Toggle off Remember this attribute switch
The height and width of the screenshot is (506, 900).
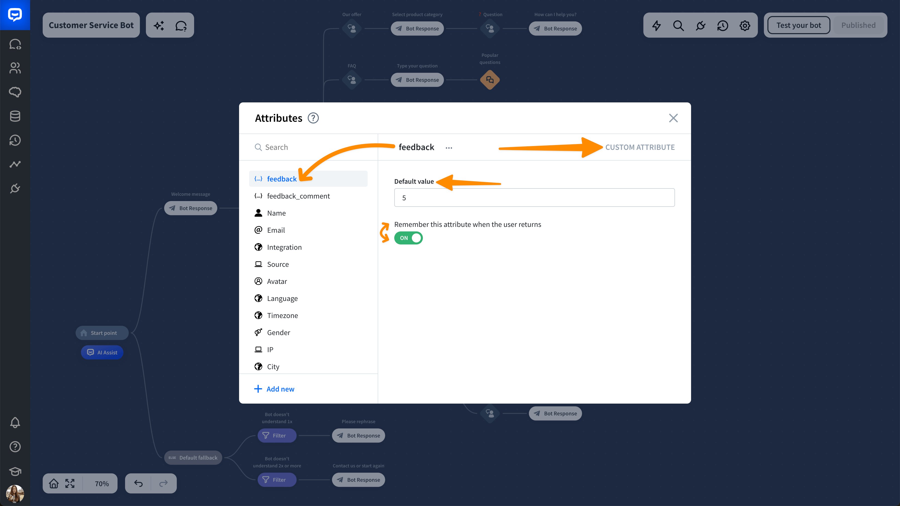(x=408, y=238)
